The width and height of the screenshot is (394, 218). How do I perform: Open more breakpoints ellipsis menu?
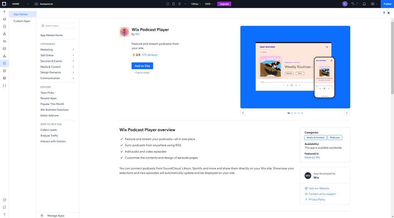(x=185, y=4)
